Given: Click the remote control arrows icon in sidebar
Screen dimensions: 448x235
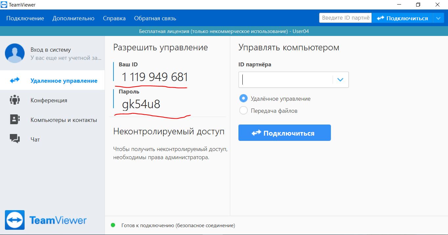Looking at the screenshot, I should point(15,80).
